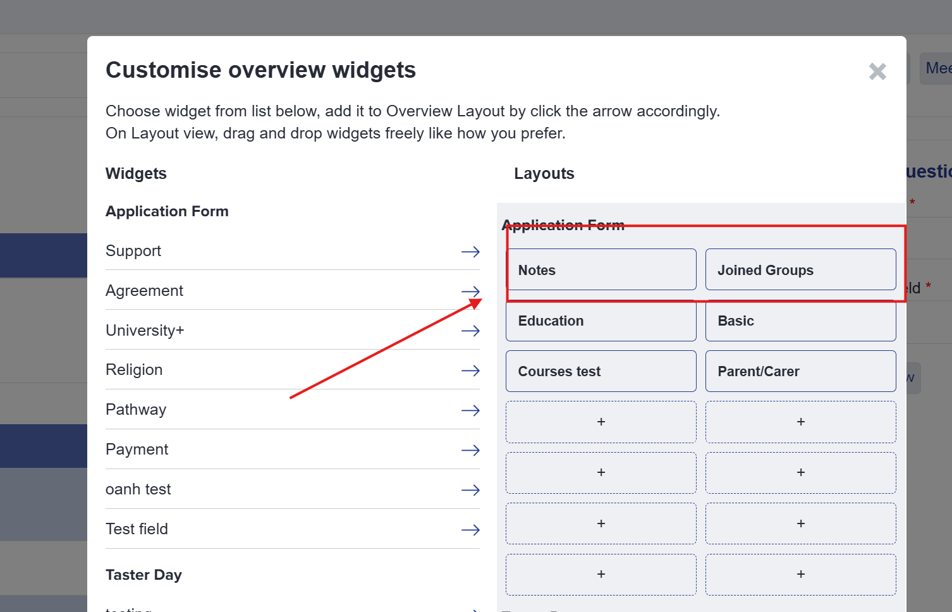
Task: Add Payment widget with arrow icon
Action: click(x=470, y=450)
